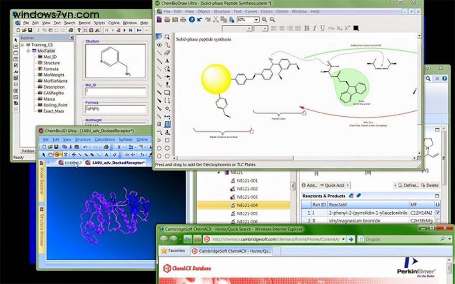Click the Print icon in ChemBioDraw toolbar
Viewport: 455px width, 284px height.
coord(183,20)
